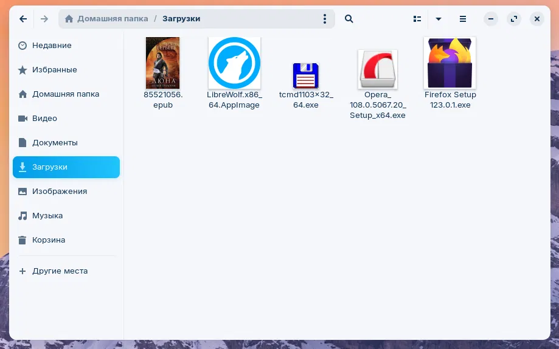
Task: Open the Избранные sidebar entry
Action: [66, 70]
